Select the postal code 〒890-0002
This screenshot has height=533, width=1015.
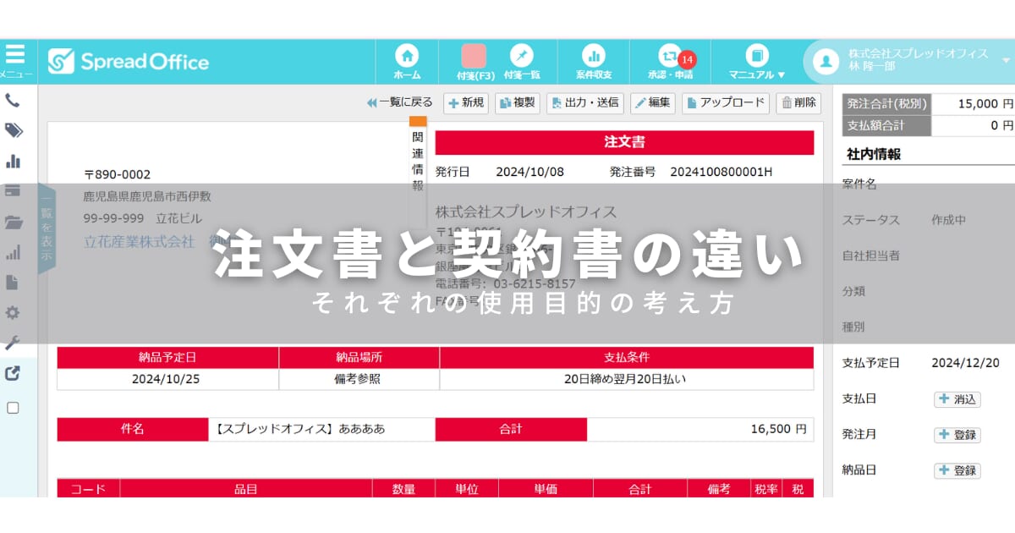(x=117, y=174)
